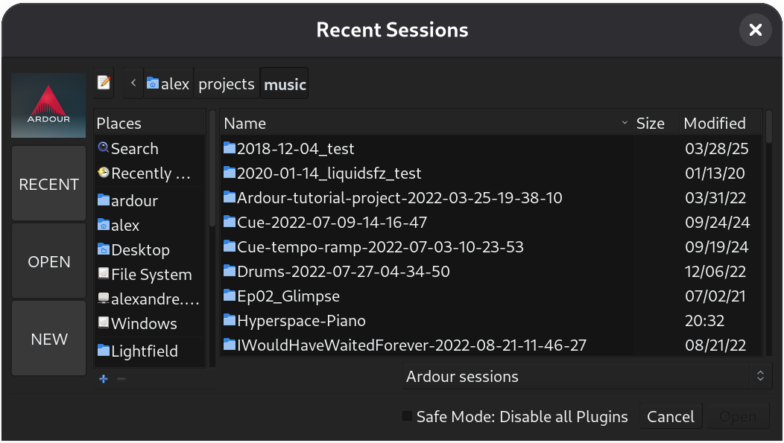Switch to the RECENT tab
Image resolution: width=784 pixels, height=443 pixels.
(x=49, y=184)
